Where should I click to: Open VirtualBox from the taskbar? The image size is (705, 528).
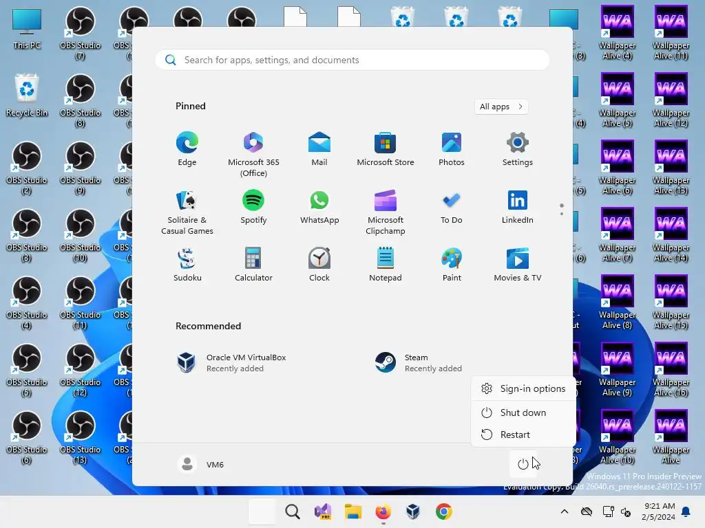point(413,511)
